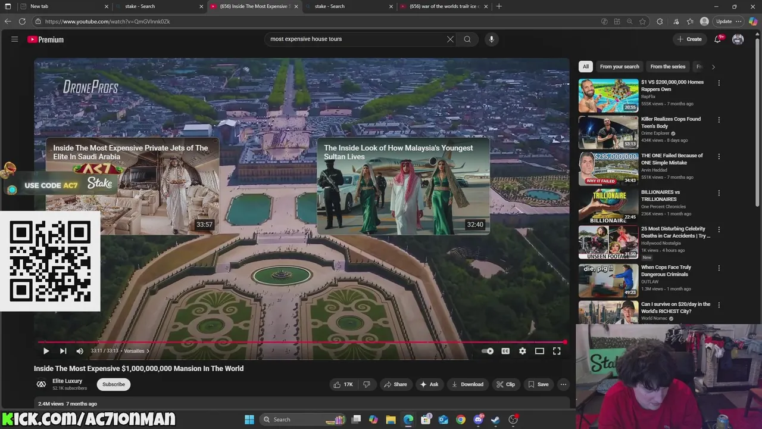Viewport: 762px width, 429px height.
Task: Switch player to theater mode
Action: coord(539,351)
